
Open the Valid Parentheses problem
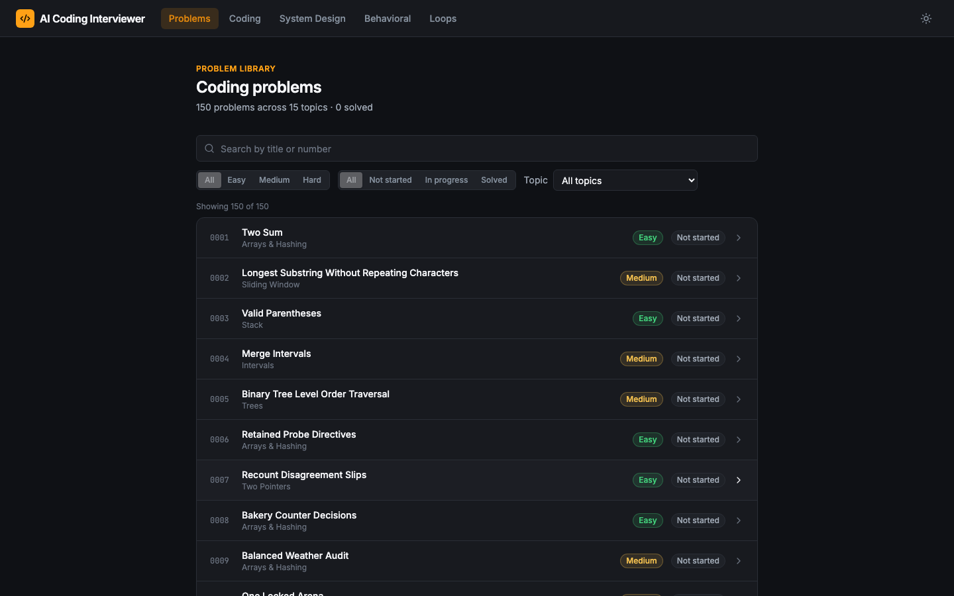[x=282, y=313]
